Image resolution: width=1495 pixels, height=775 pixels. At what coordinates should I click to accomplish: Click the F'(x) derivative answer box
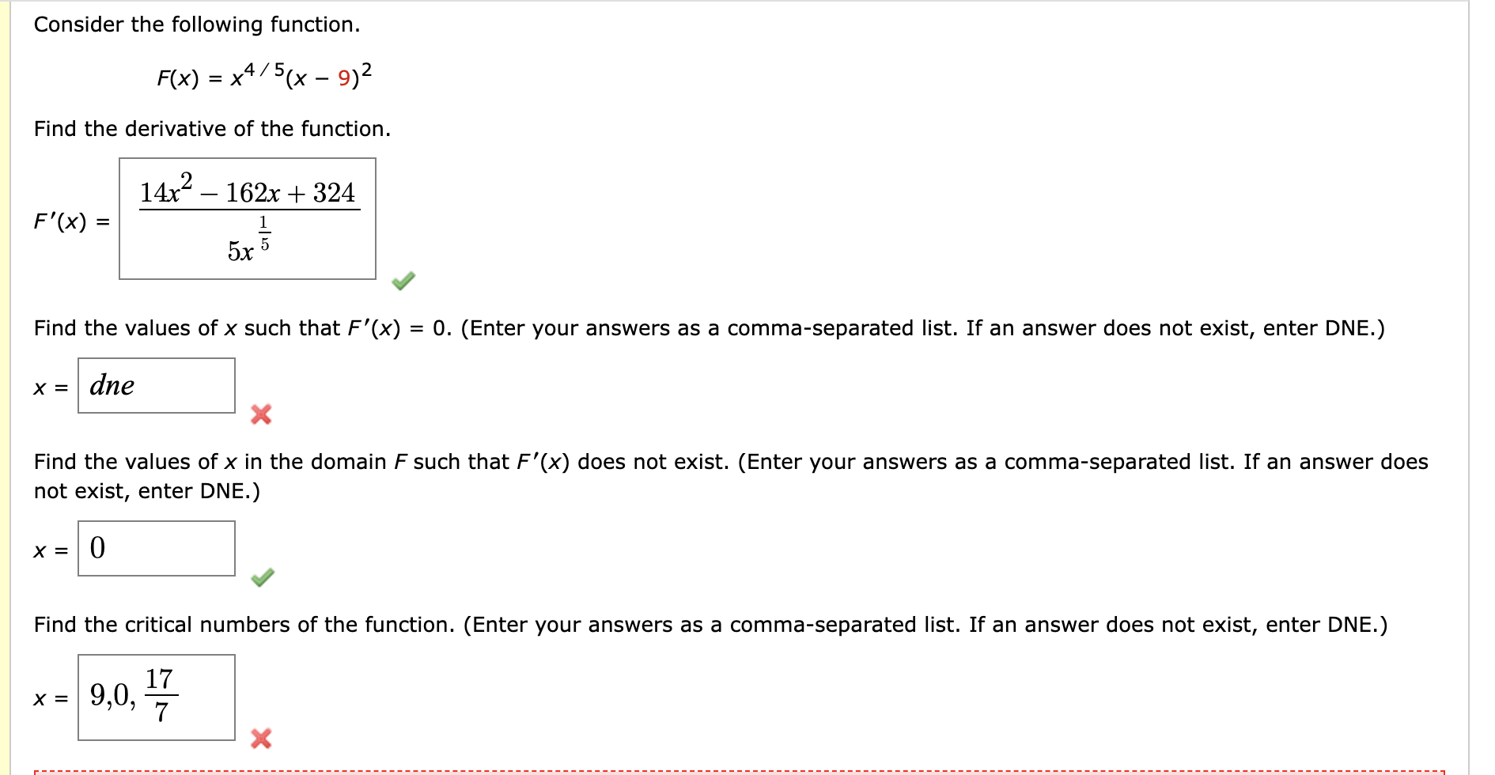pyautogui.click(x=248, y=219)
